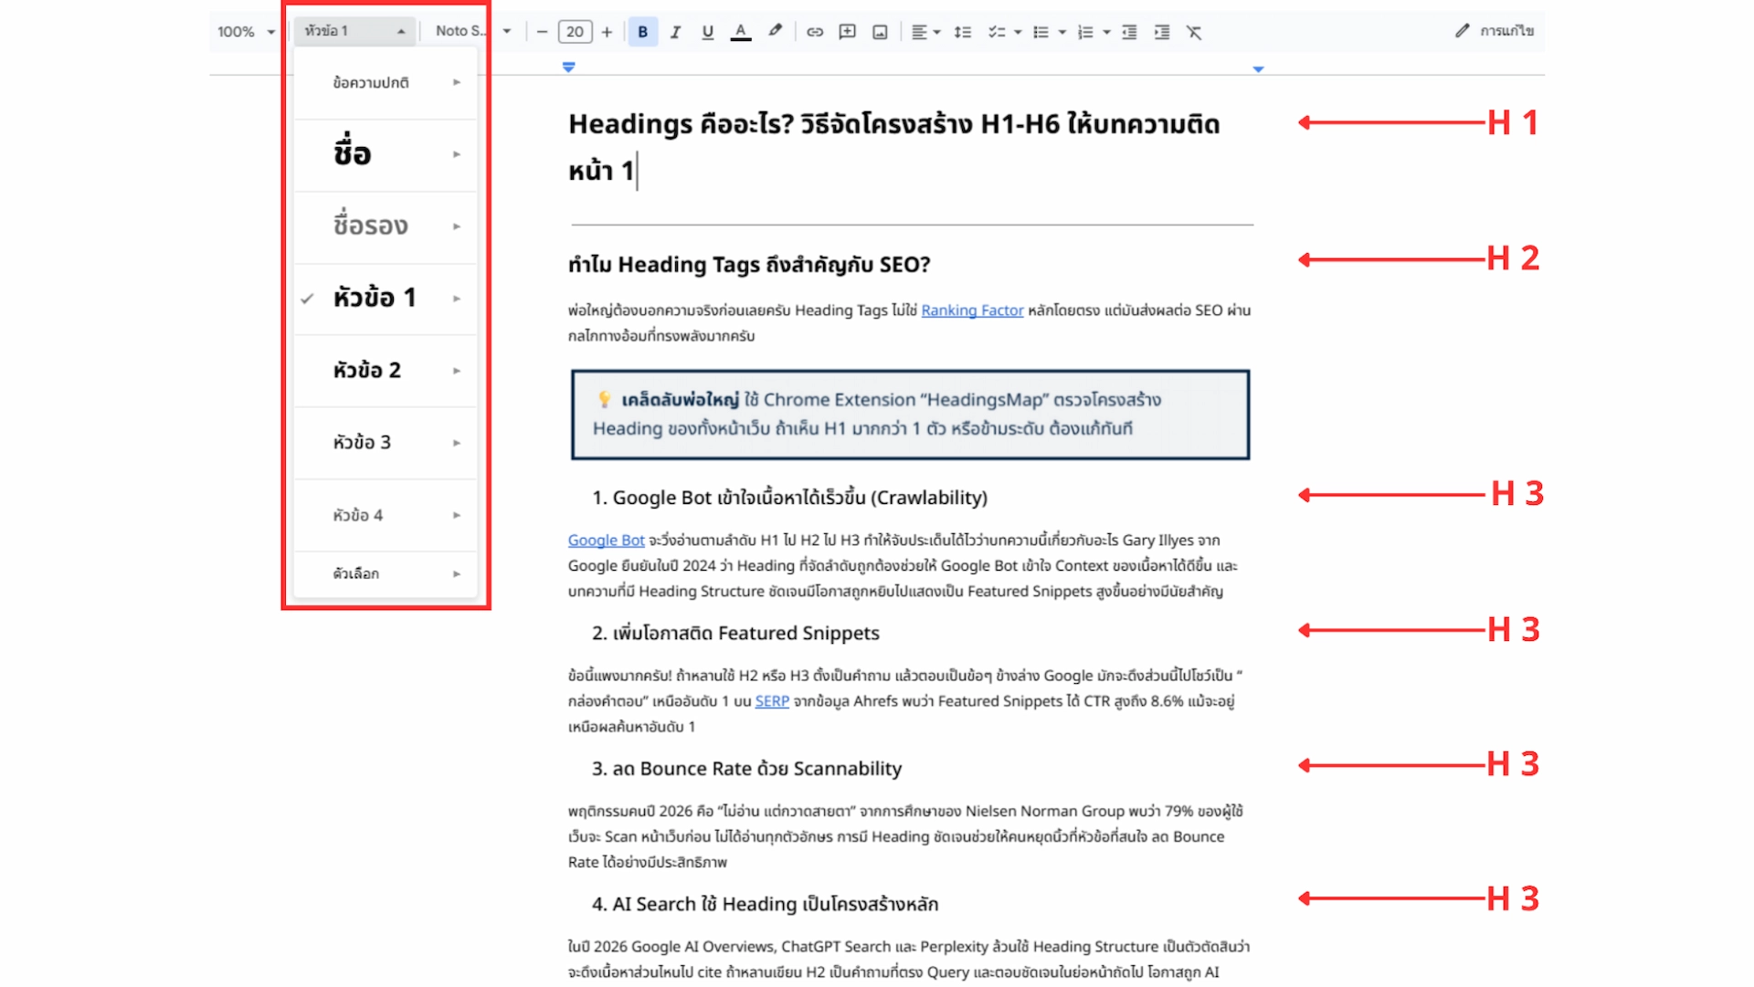Click the clear formatting icon

(x=1194, y=32)
